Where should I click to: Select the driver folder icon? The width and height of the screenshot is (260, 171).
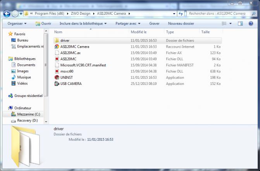pyautogui.click(x=57, y=40)
